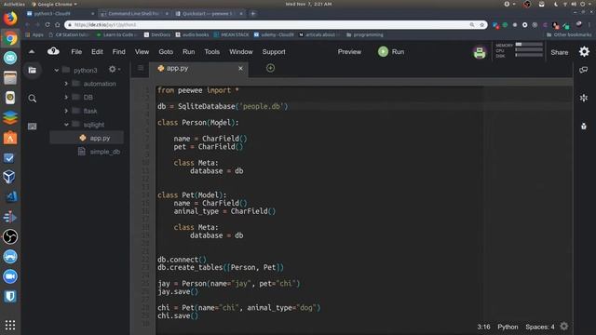Screen dimensions: 596x335
Task: Open the Run menu
Action: [188, 52]
